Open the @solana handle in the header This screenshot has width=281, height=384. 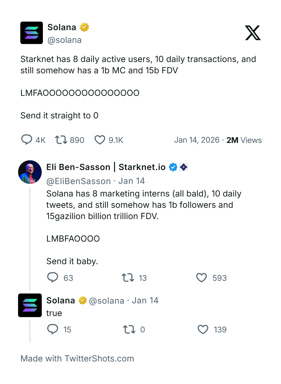65,40
